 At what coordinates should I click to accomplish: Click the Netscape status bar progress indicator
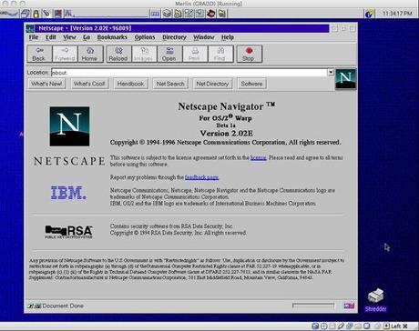(313, 306)
